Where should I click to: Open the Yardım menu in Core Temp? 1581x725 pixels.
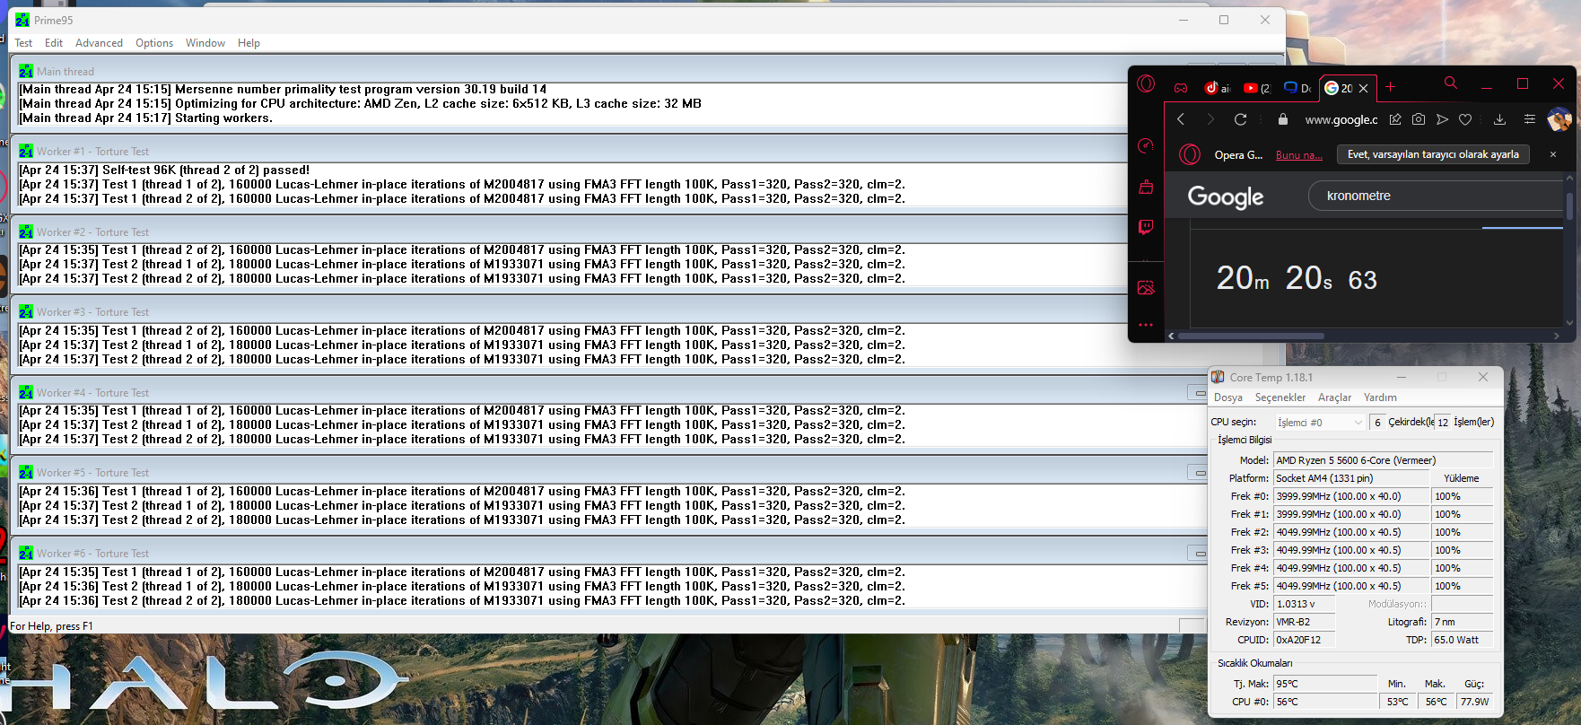(x=1380, y=397)
